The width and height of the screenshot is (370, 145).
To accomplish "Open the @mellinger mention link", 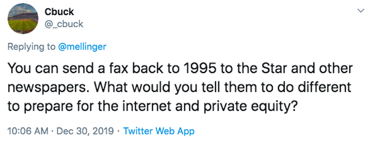I will pyautogui.click(x=82, y=46).
